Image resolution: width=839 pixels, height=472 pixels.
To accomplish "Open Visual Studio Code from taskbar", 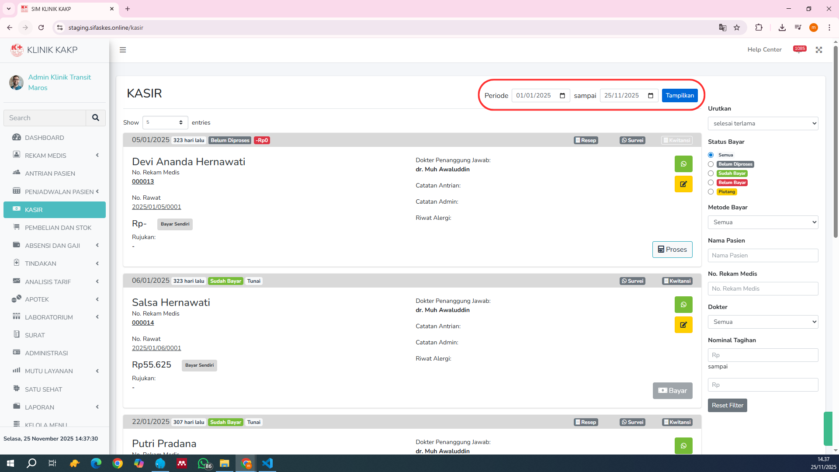I will (267, 463).
